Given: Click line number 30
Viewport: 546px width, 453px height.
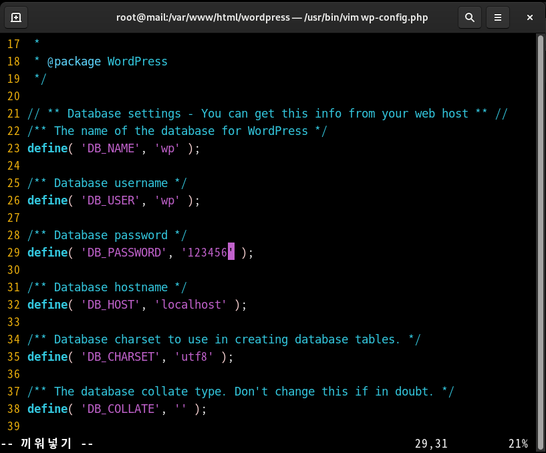Looking at the screenshot, I should [x=13, y=270].
